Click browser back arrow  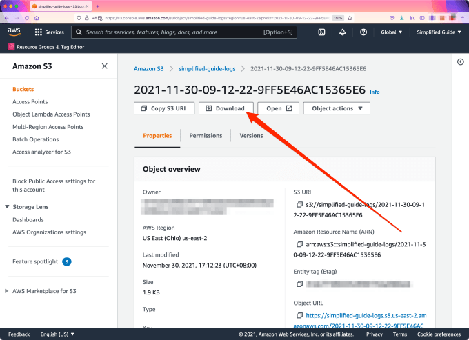click(x=7, y=18)
